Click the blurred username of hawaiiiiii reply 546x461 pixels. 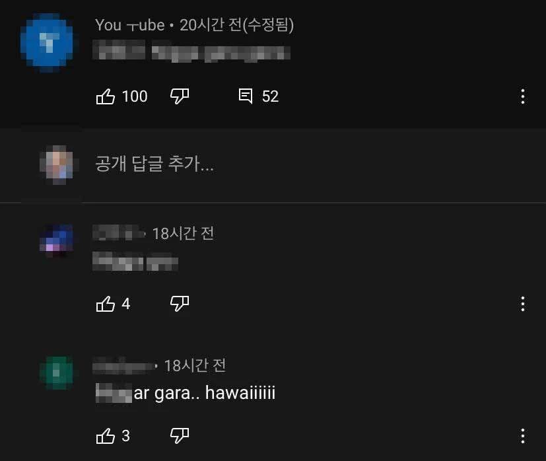point(123,365)
